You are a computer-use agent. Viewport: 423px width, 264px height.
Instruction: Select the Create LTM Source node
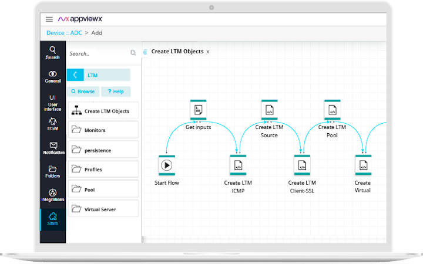pyautogui.click(x=269, y=110)
